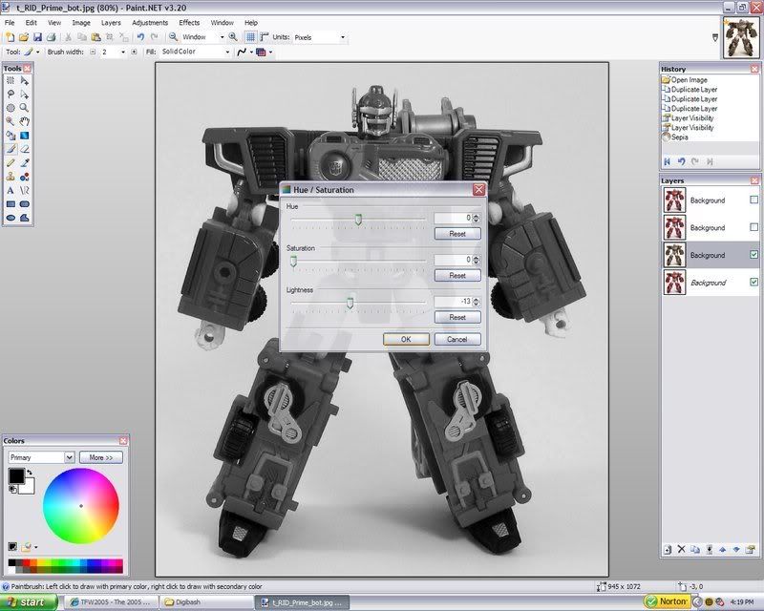764x611 pixels.
Task: Open the Help menu
Action: pyautogui.click(x=251, y=22)
